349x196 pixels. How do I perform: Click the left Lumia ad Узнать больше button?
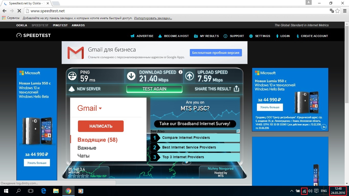[x=37, y=163]
